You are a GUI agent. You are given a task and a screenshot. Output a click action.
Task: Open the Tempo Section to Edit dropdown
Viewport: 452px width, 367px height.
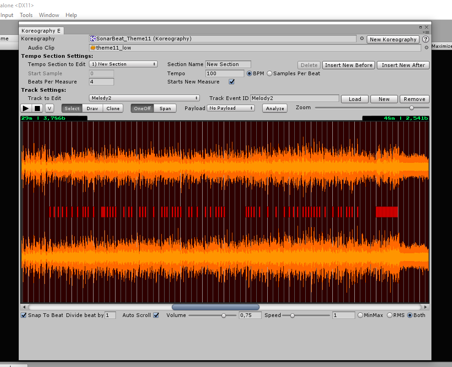pos(123,64)
